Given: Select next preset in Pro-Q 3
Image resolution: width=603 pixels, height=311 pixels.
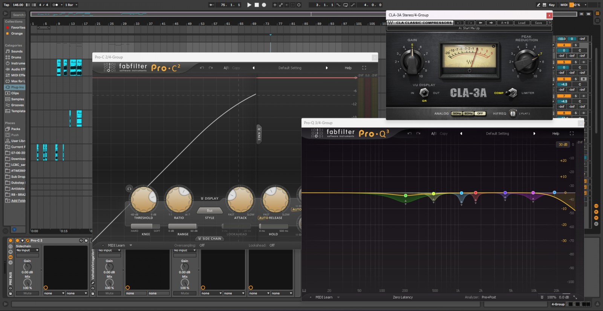Looking at the screenshot, I should [534, 133].
